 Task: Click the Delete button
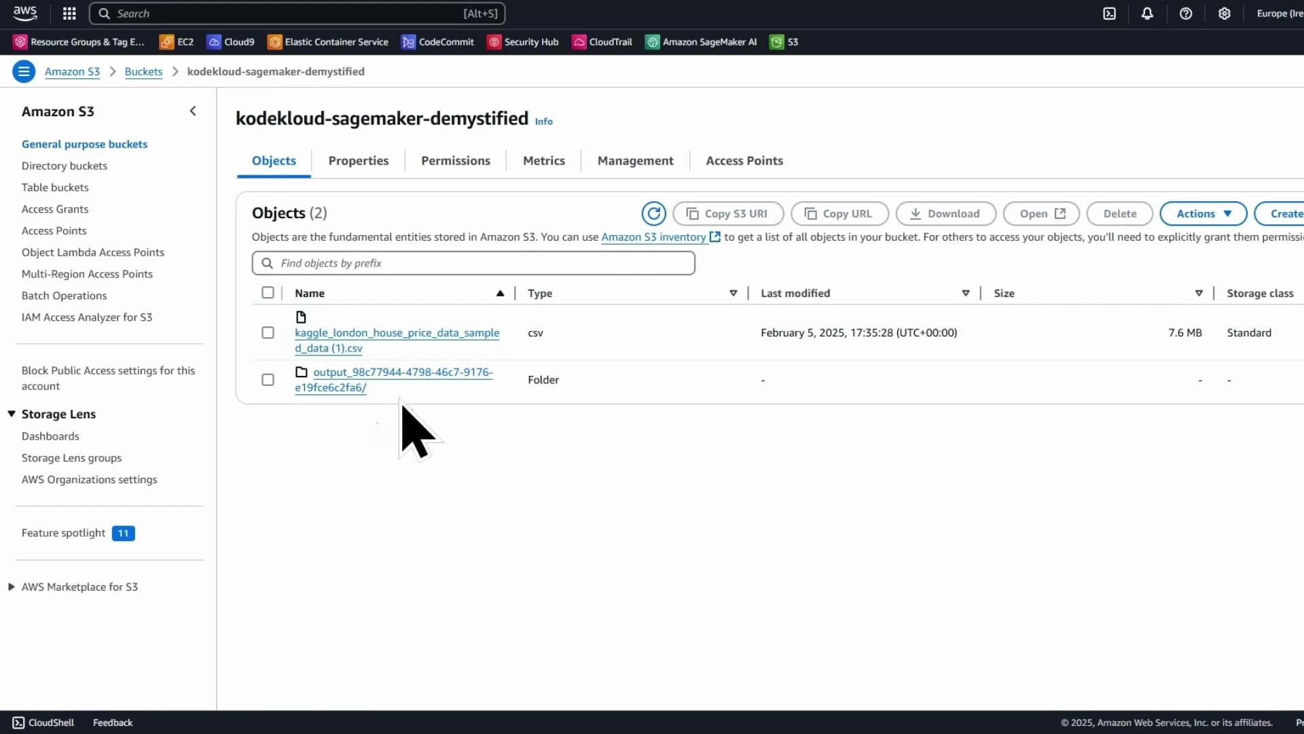(1120, 213)
